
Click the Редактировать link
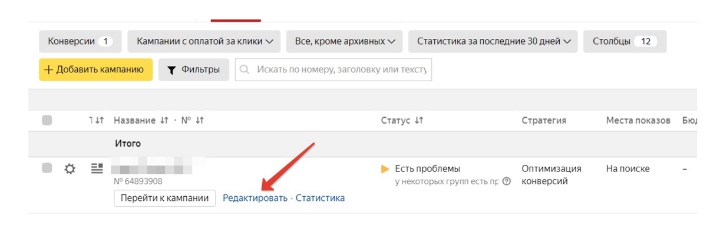[255, 198]
